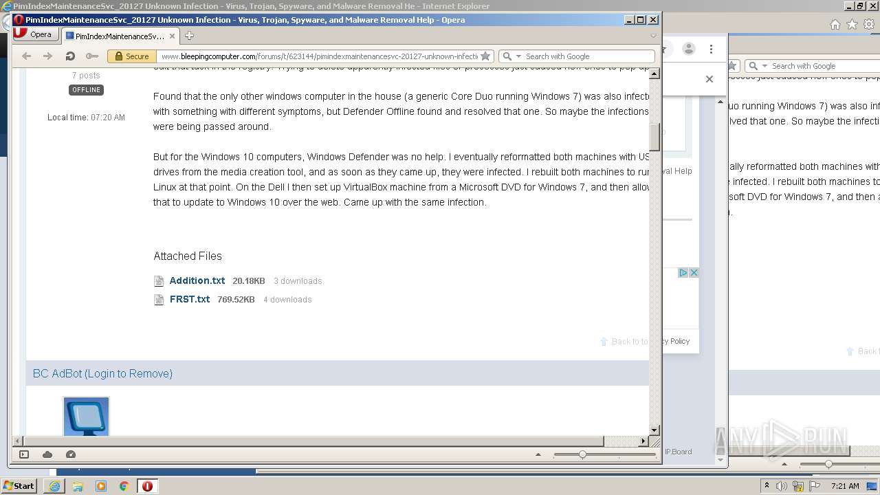Image resolution: width=880 pixels, height=495 pixels.
Task: Click the vertical scrollbar down arrow in Opera
Action: tap(654, 430)
